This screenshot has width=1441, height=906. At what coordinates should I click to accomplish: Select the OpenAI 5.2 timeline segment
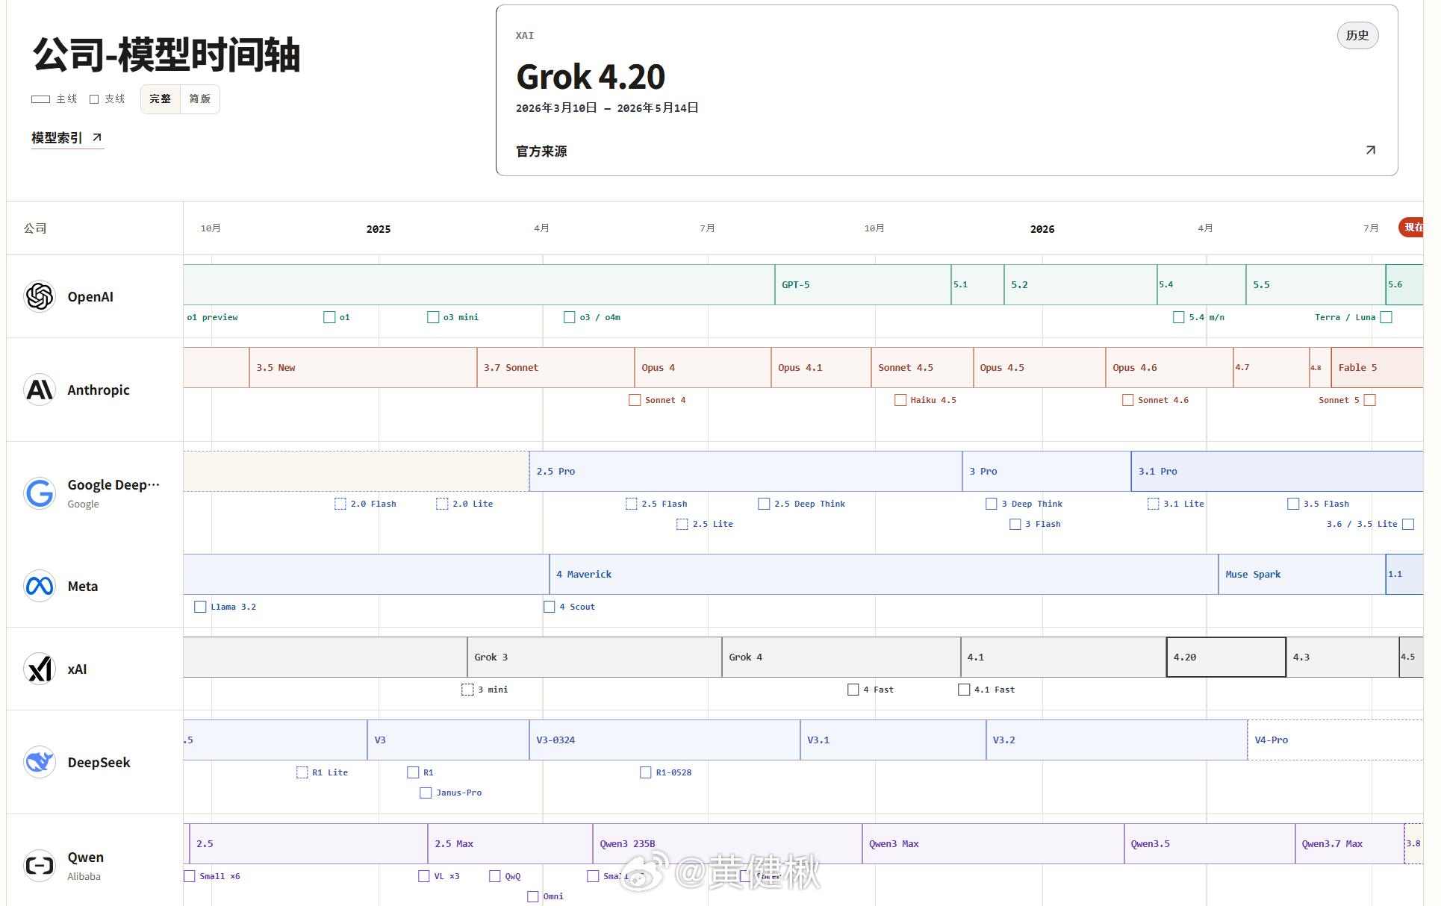point(1080,284)
